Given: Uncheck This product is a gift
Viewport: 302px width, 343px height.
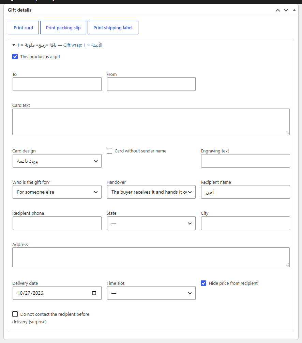Looking at the screenshot, I should [15, 56].
